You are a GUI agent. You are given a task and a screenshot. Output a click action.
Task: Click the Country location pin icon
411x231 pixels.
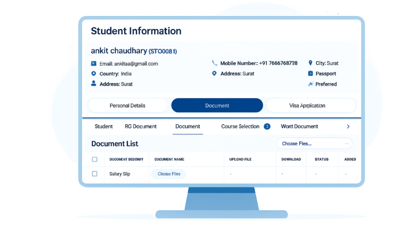click(x=94, y=74)
